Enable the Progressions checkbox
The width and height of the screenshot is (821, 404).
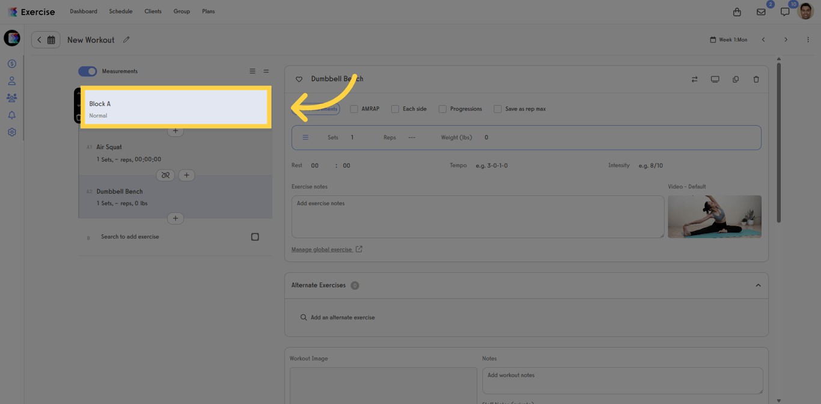click(x=442, y=109)
